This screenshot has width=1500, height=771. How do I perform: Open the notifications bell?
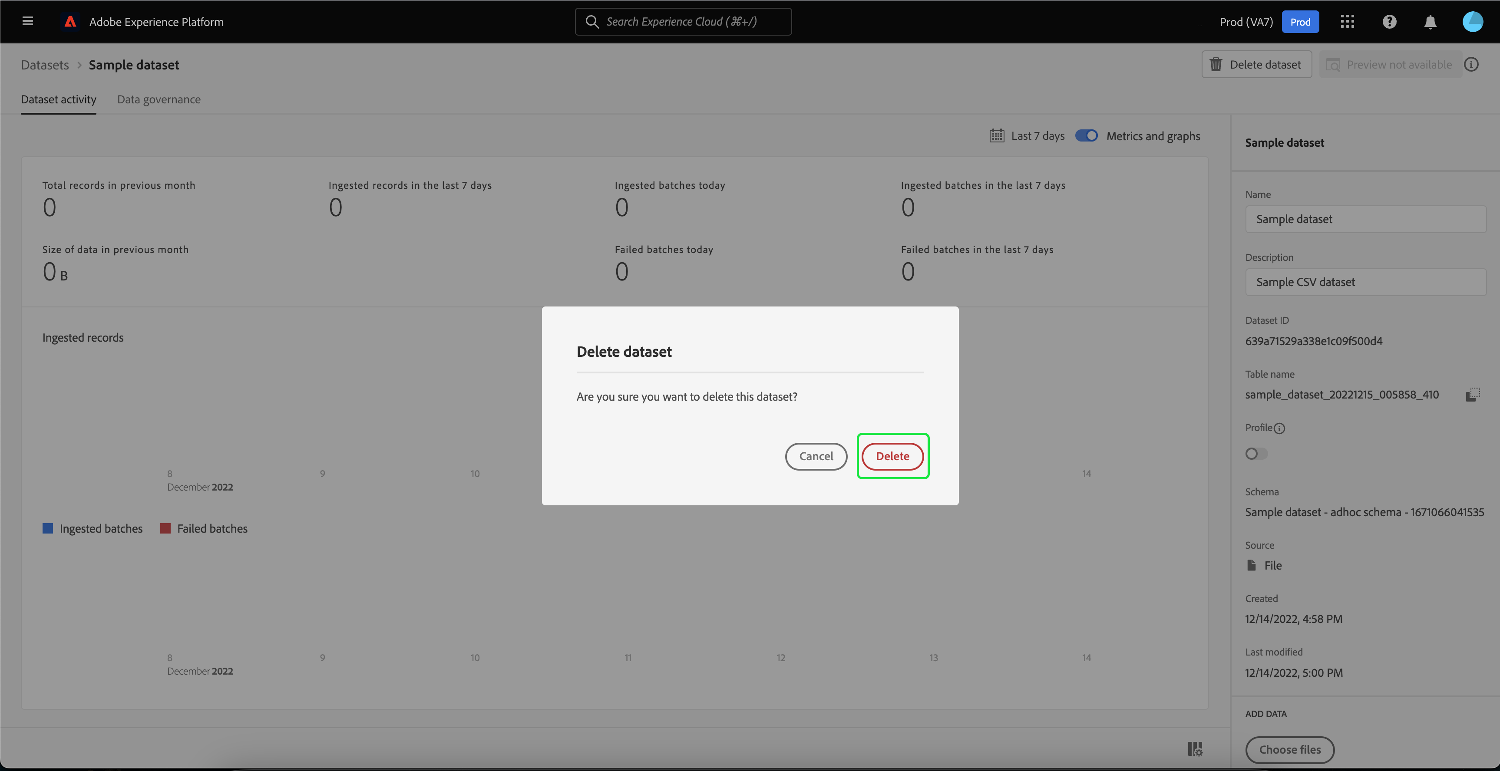pos(1430,22)
